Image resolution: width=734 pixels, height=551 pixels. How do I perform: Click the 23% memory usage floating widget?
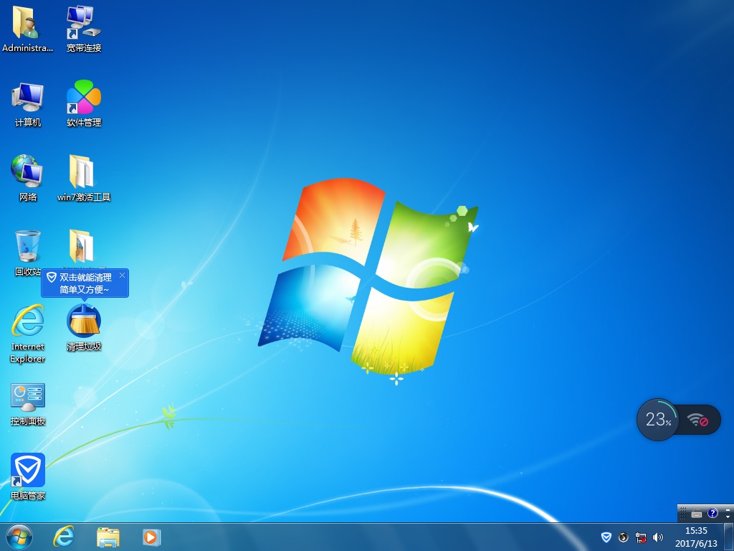pos(657,420)
